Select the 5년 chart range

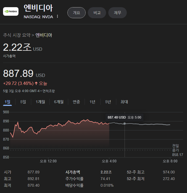click(108, 102)
